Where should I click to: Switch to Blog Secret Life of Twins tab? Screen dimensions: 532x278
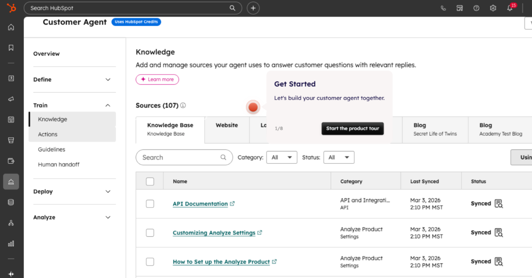[435, 130]
